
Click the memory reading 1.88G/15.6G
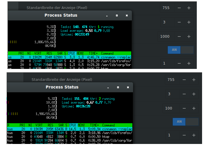45,42
